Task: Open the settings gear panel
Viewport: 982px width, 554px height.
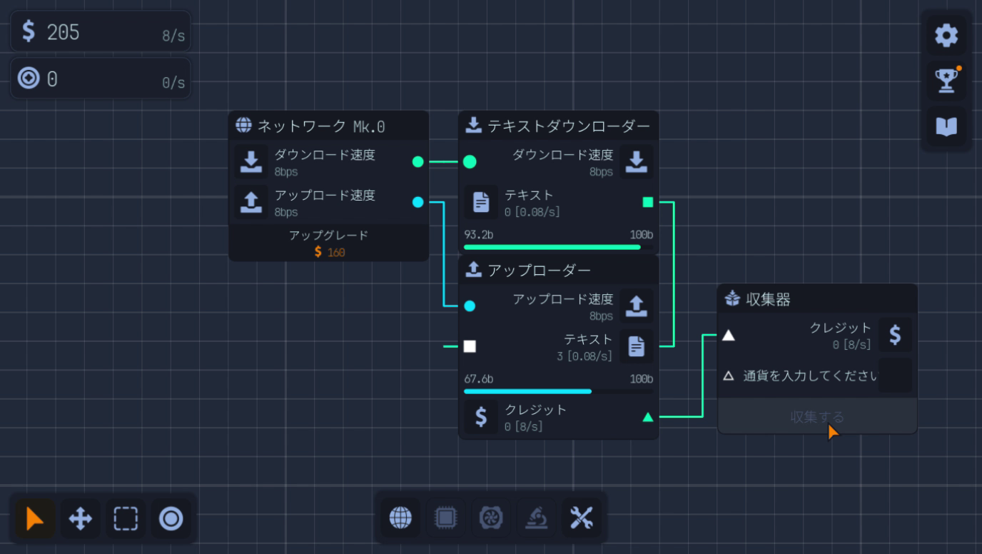Action: [x=946, y=35]
